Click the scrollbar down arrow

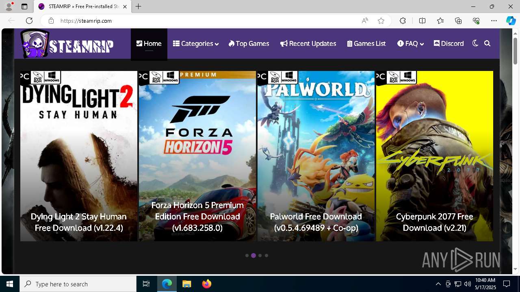[515, 269]
